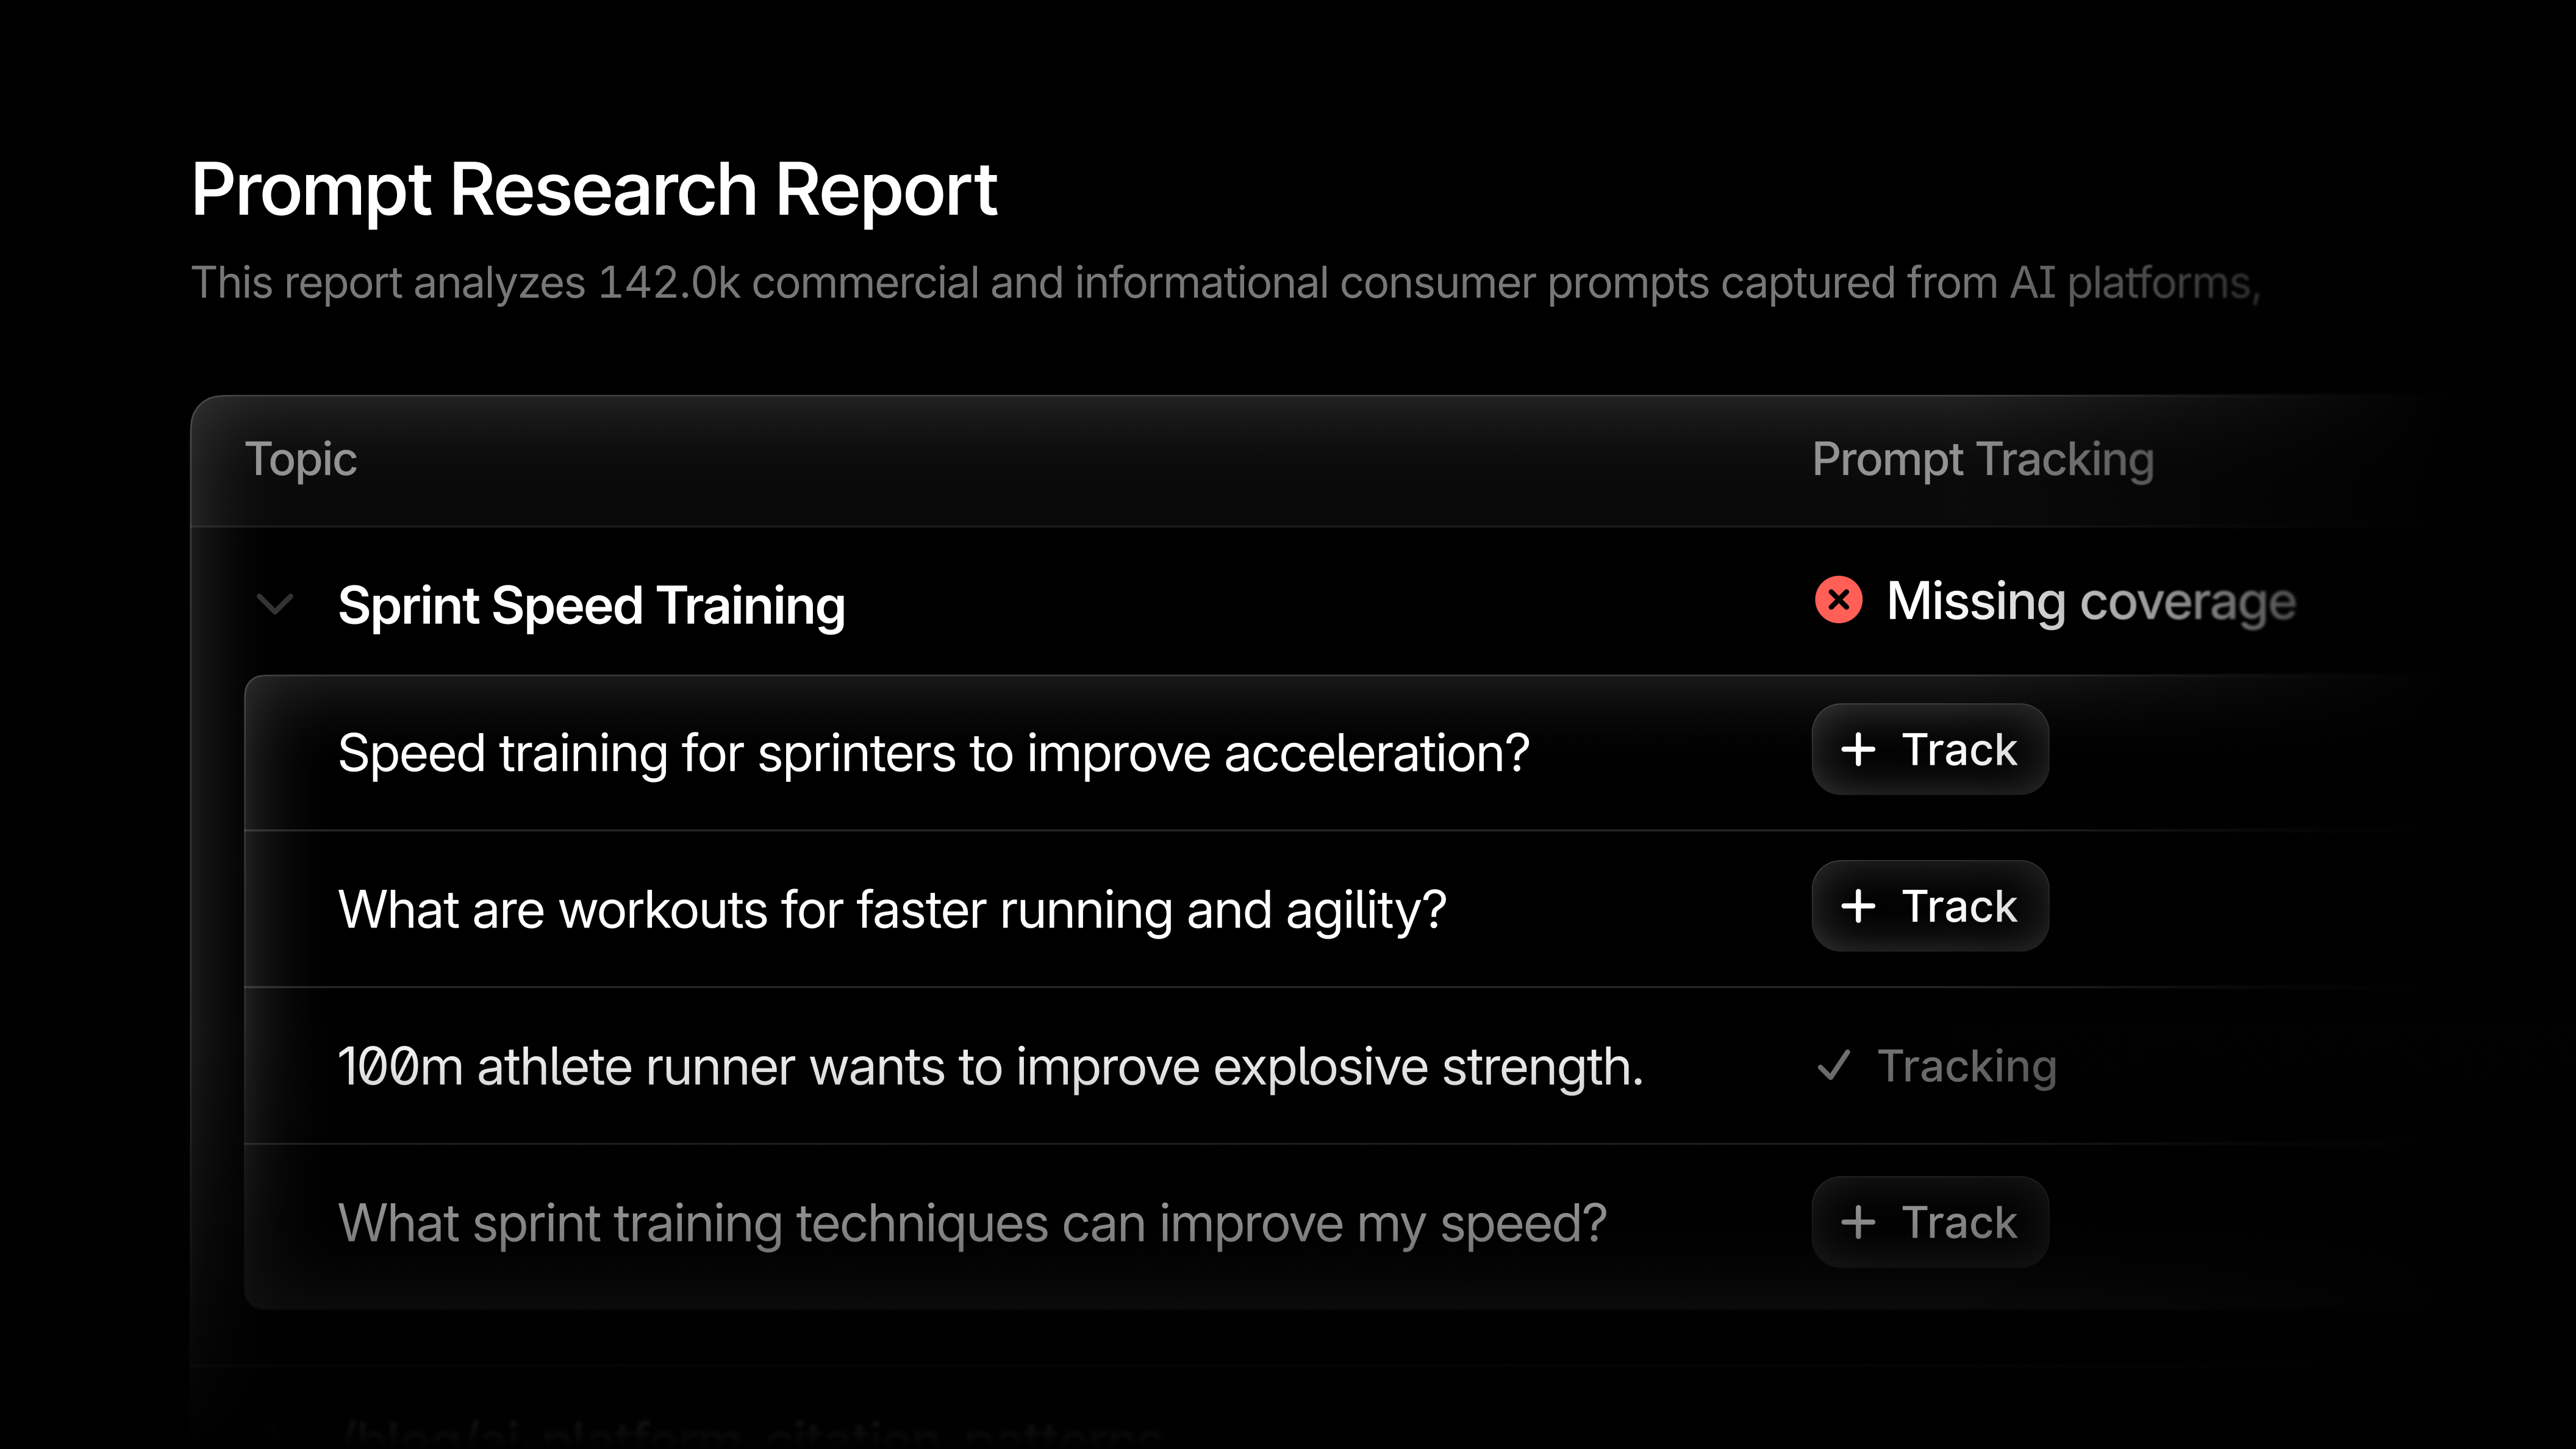This screenshot has height=1449, width=2576.
Task: Toggle the Tracking checkmark for 100m athlete prompt
Action: pyautogui.click(x=1936, y=1066)
